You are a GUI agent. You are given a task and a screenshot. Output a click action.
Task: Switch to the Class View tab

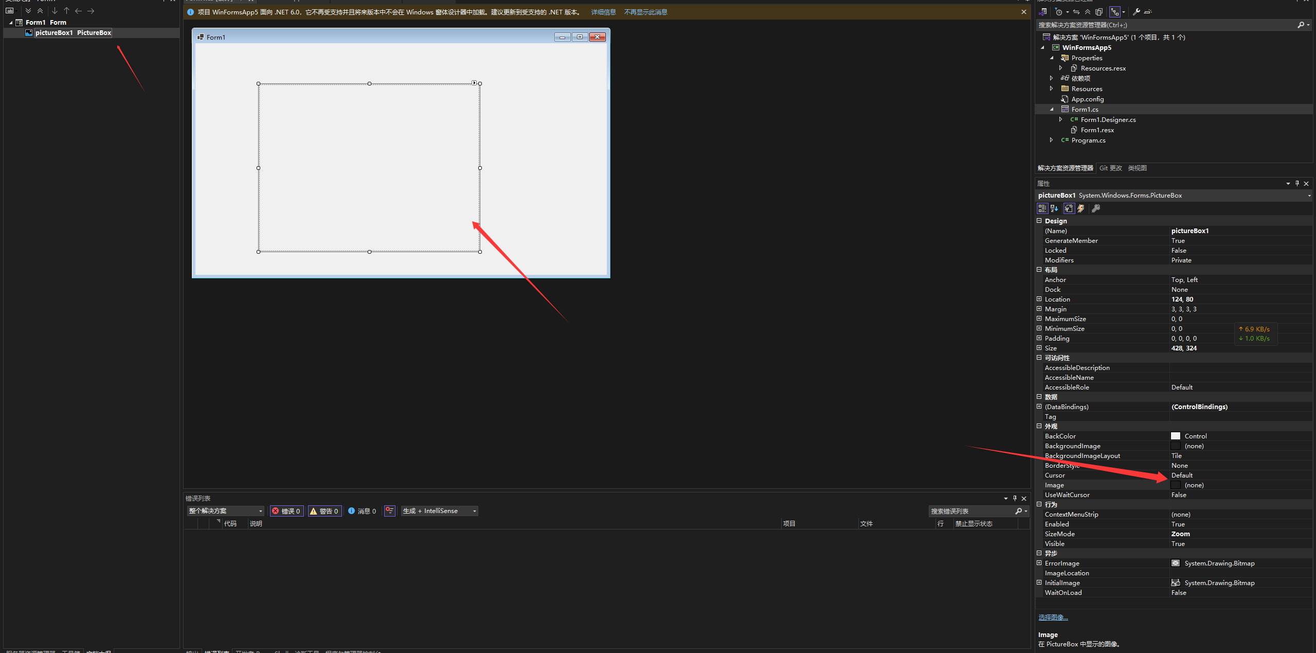point(1137,168)
